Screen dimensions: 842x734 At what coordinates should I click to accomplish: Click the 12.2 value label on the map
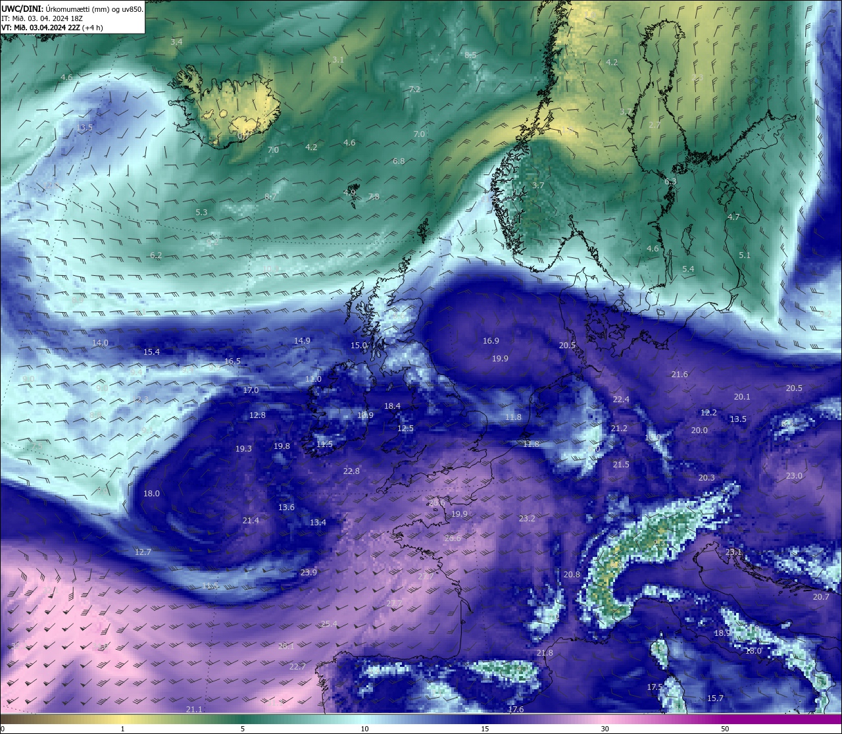pos(708,413)
